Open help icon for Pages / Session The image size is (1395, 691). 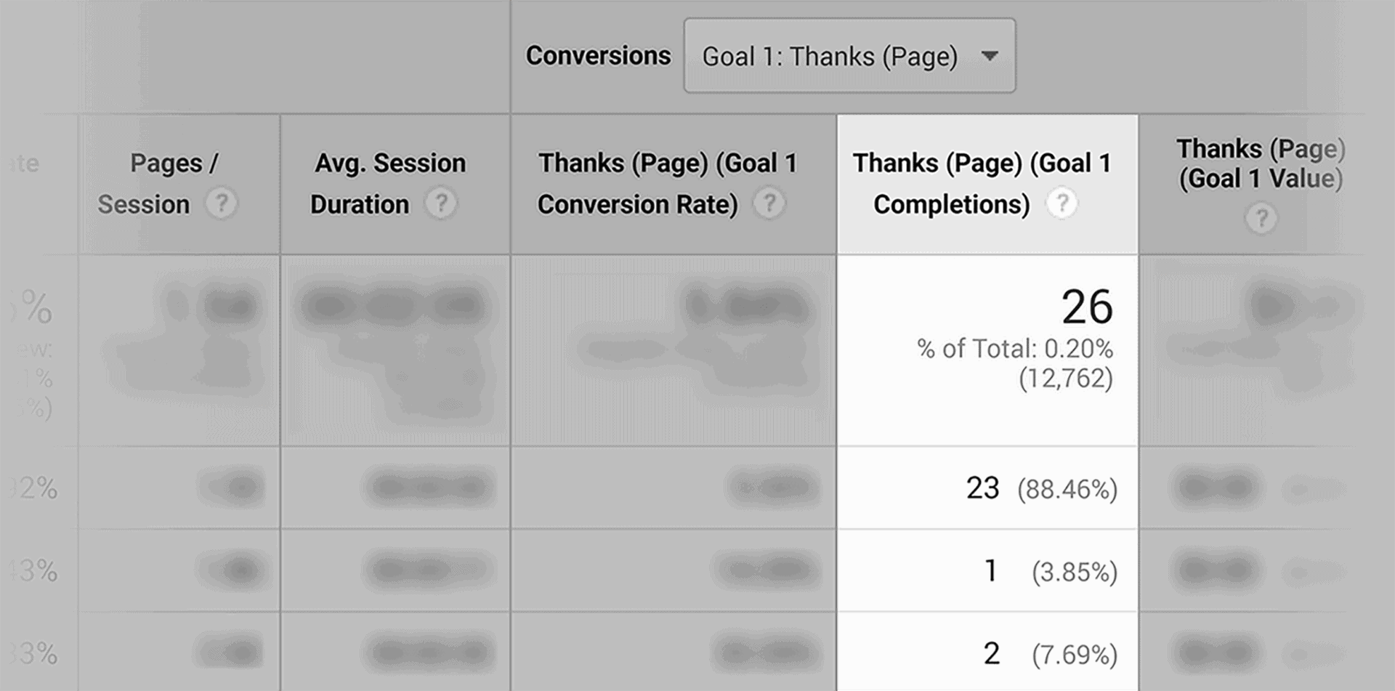tap(221, 204)
